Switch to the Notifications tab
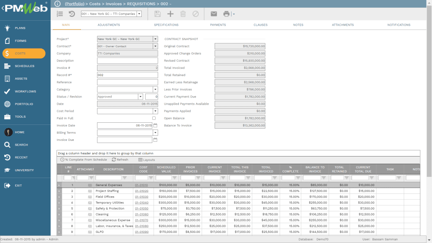This screenshot has height=243, width=432. [399, 25]
